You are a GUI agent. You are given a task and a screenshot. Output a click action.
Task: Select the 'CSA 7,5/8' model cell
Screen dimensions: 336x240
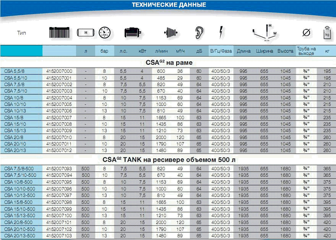21,85
